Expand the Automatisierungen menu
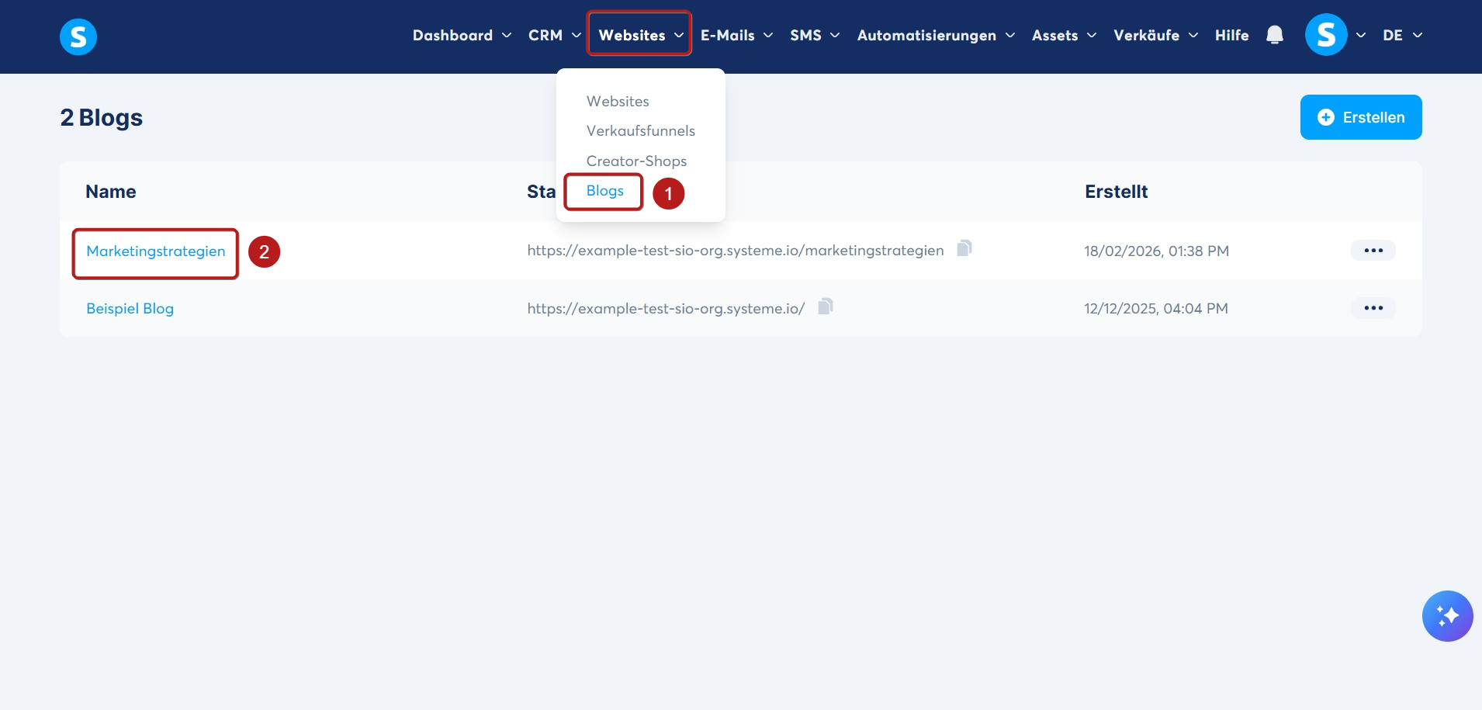Viewport: 1482px width, 710px height. coord(936,35)
